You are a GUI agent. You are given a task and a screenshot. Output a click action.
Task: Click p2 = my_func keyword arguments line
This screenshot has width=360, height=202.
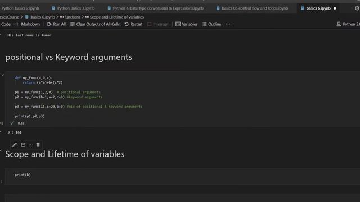(58, 97)
